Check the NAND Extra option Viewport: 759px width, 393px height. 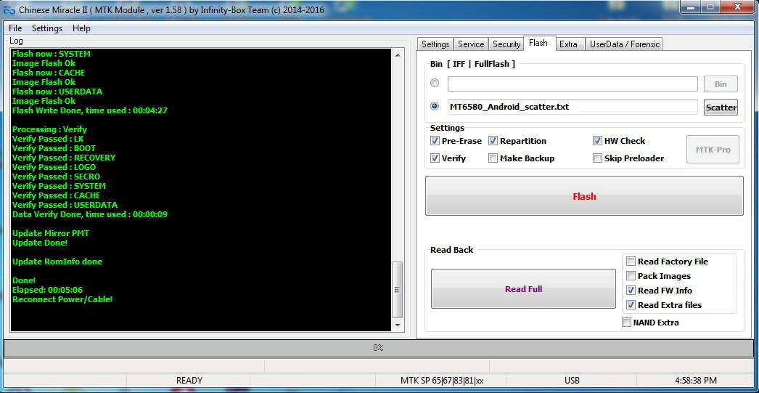pyautogui.click(x=627, y=323)
